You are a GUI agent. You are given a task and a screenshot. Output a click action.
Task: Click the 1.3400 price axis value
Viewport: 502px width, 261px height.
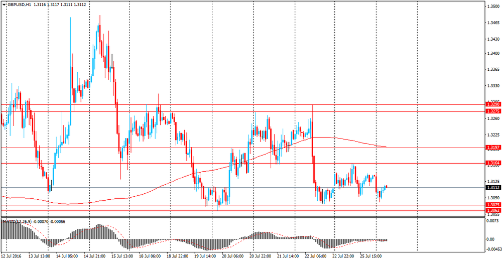(x=493, y=53)
